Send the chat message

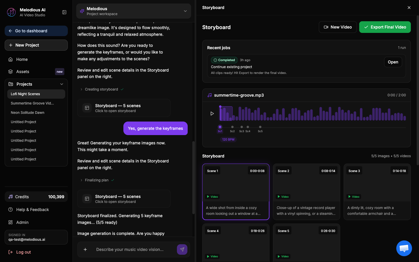click(182, 249)
